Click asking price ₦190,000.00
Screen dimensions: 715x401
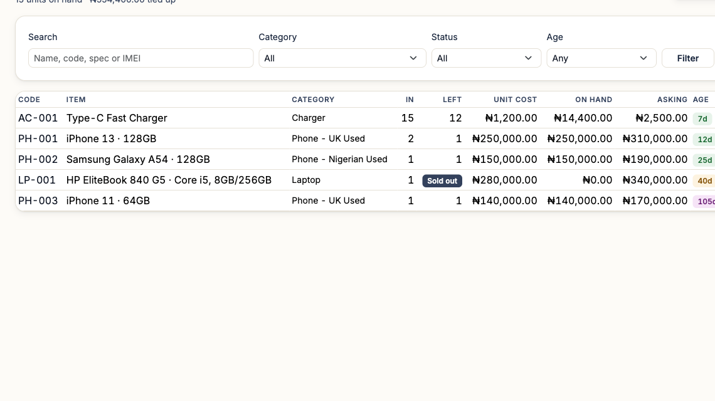point(655,160)
